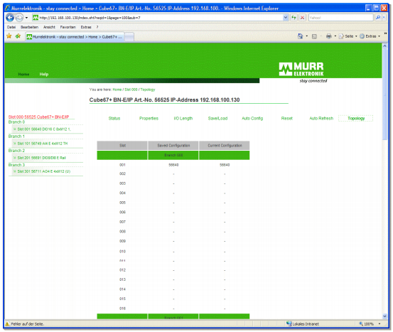
Task: Click the Home page toolbar icon
Action: 300,36
